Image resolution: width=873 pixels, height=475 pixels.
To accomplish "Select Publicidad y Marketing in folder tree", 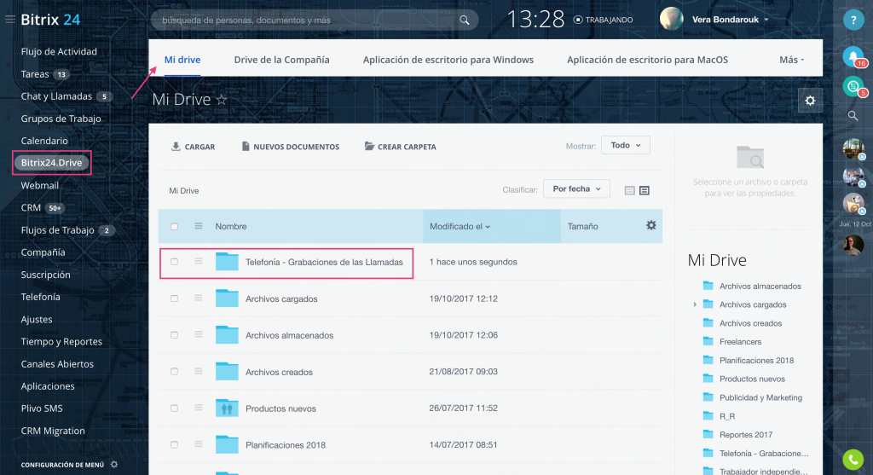I will 760,397.
